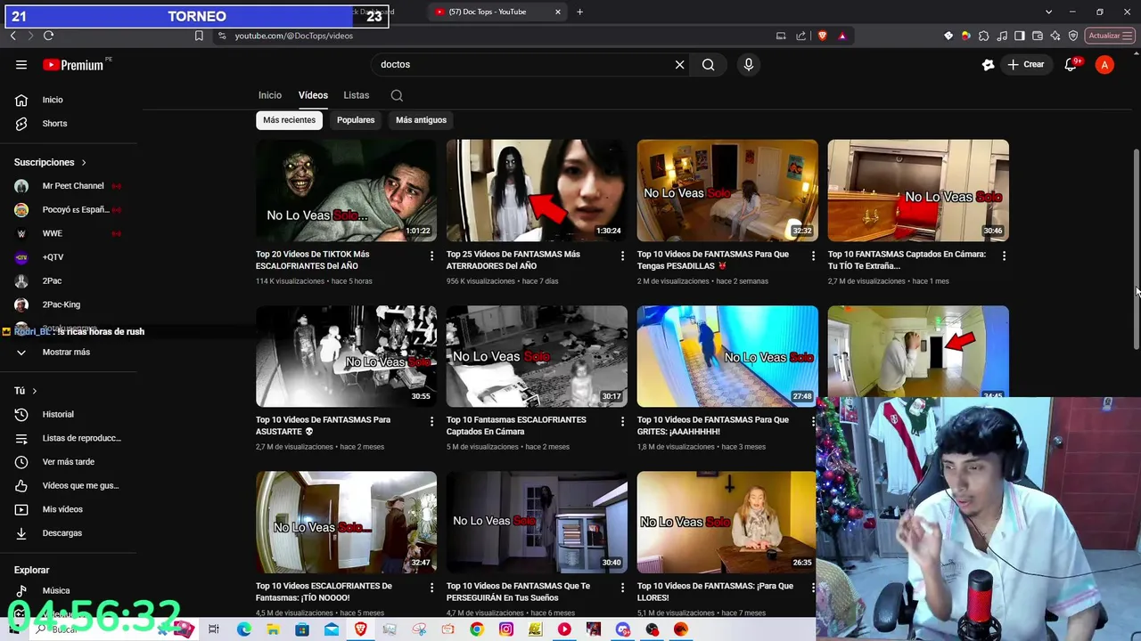
Task: Expand Suscripciones section chevron
Action: click(x=84, y=162)
